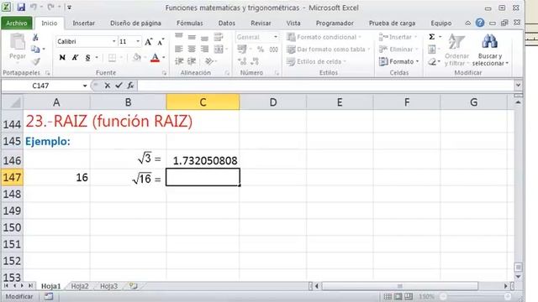Toggle italic with the K button
The height and width of the screenshot is (302, 538).
click(x=75, y=58)
